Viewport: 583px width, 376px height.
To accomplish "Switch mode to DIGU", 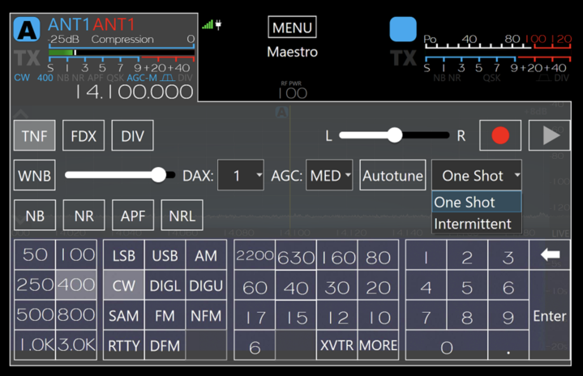I will [206, 285].
